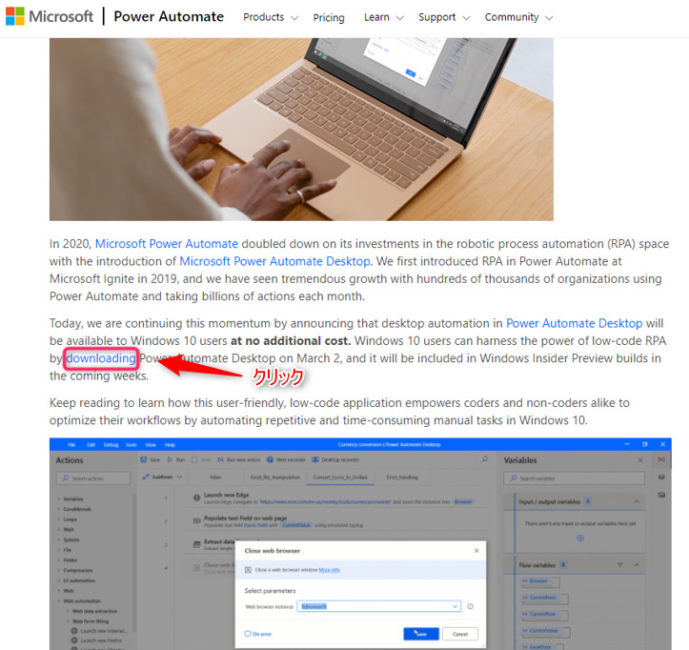689x650 pixels.
Task: Expand the Community menu
Action: (518, 17)
